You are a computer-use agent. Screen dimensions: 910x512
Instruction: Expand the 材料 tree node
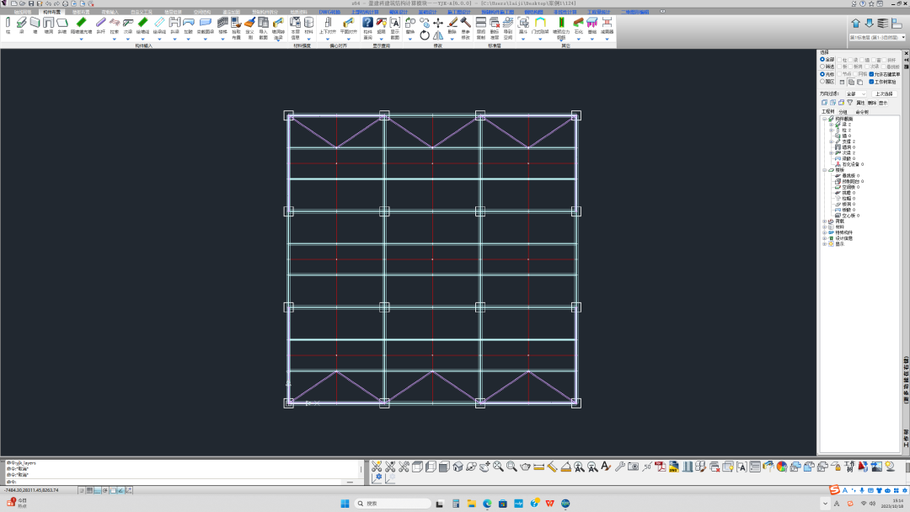[825, 227]
